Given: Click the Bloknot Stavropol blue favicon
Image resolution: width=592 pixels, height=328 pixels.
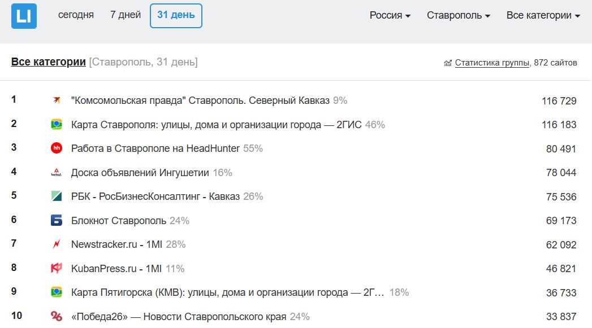Looking at the screenshot, I should tap(56, 221).
